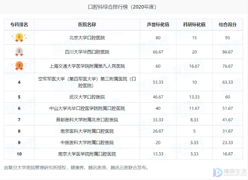Click research value 13.33 for 武汉大学口腔医院
The image size is (248, 180).
coord(194,97)
